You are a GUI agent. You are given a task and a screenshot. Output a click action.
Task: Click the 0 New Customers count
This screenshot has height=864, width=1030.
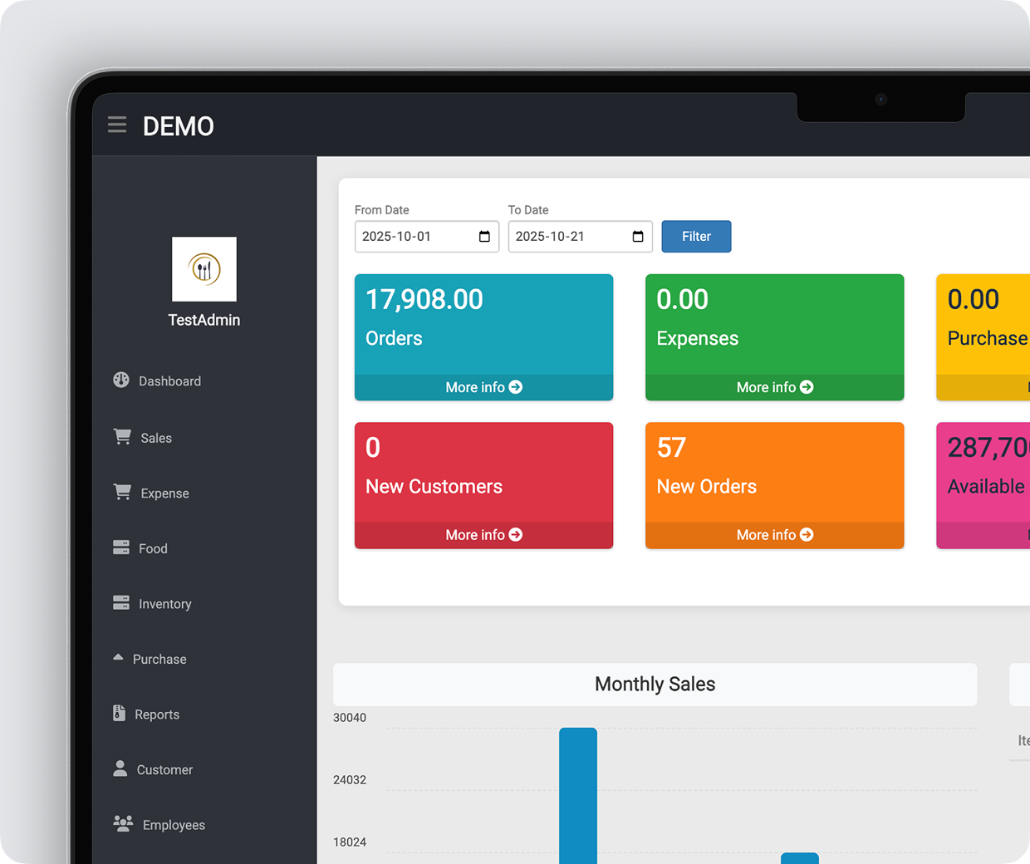(373, 448)
